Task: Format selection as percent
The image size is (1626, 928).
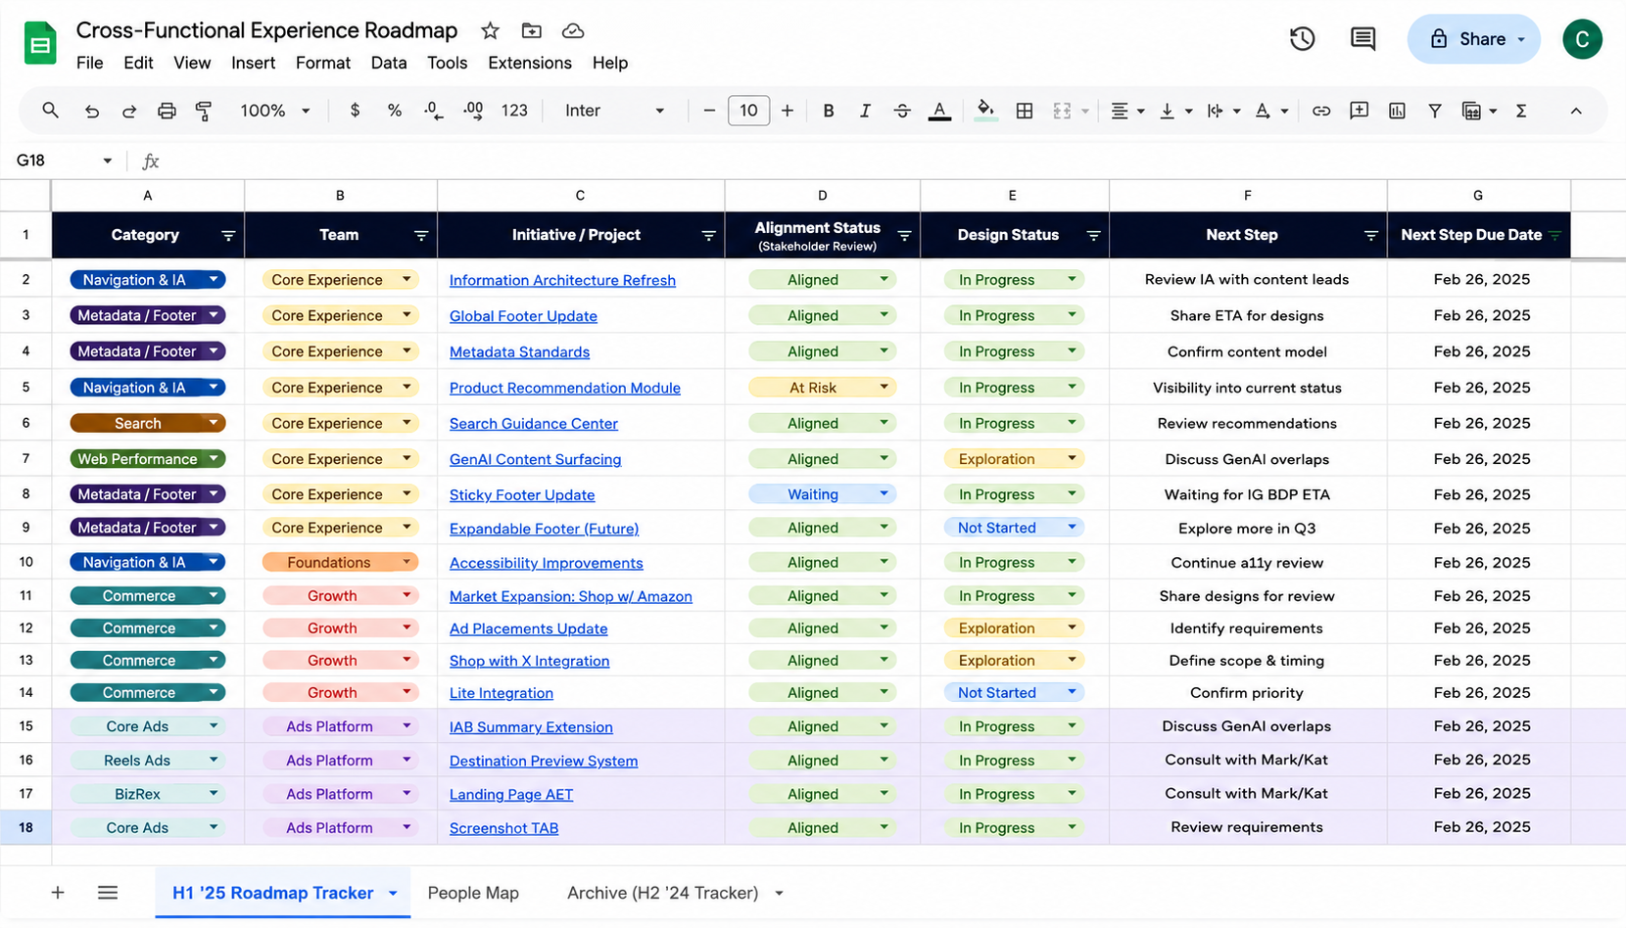Action: coord(395,111)
